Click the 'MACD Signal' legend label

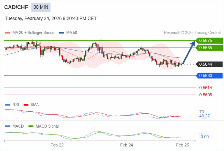click(47, 126)
